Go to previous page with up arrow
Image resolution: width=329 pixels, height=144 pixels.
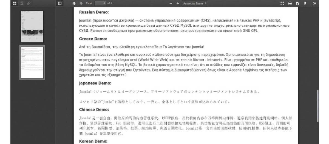click(x=74, y=3)
